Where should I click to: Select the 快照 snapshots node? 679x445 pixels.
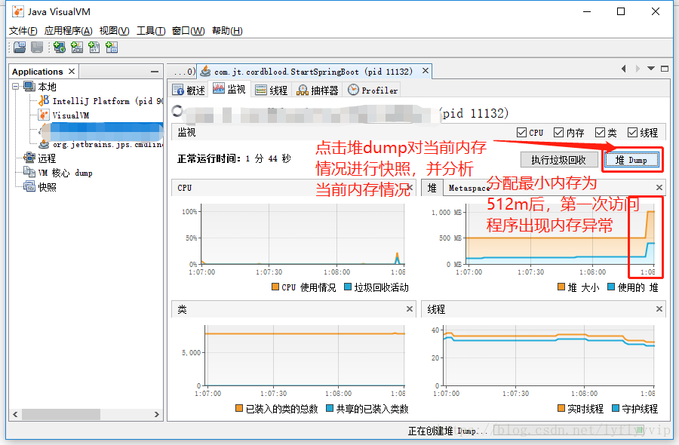pyautogui.click(x=40, y=187)
